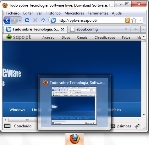Click the vertical scrollbar up arrow

[x=144, y=36]
